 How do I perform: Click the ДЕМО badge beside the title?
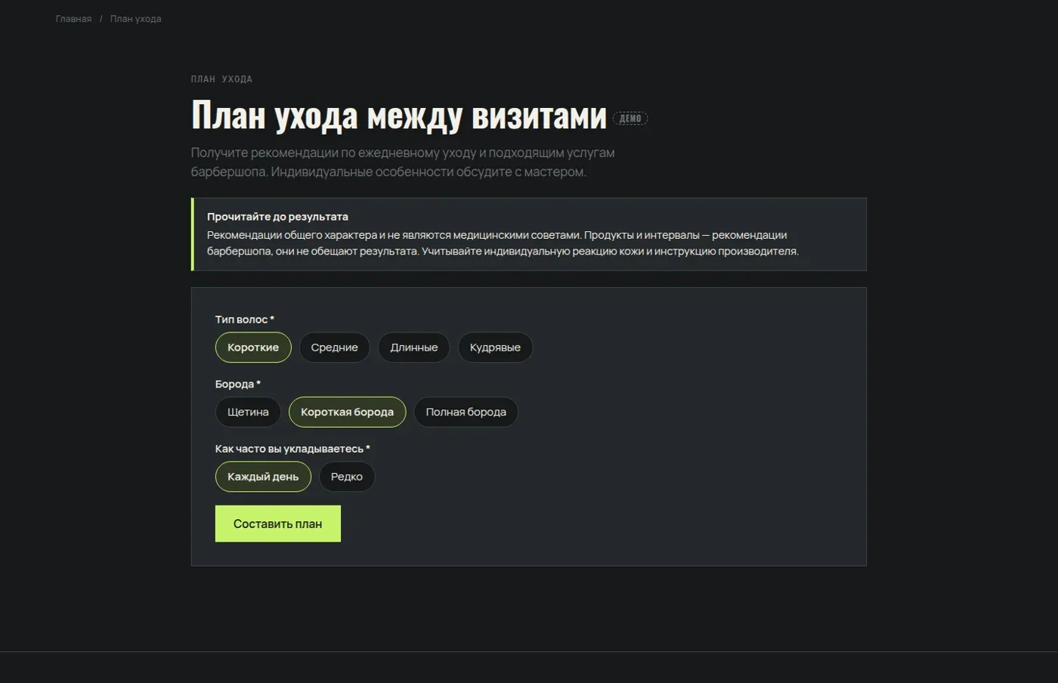point(630,119)
